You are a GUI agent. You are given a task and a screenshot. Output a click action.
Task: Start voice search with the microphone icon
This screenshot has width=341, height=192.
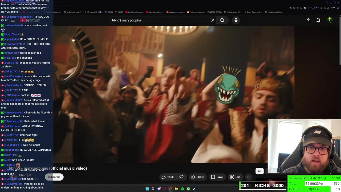pos(236,20)
